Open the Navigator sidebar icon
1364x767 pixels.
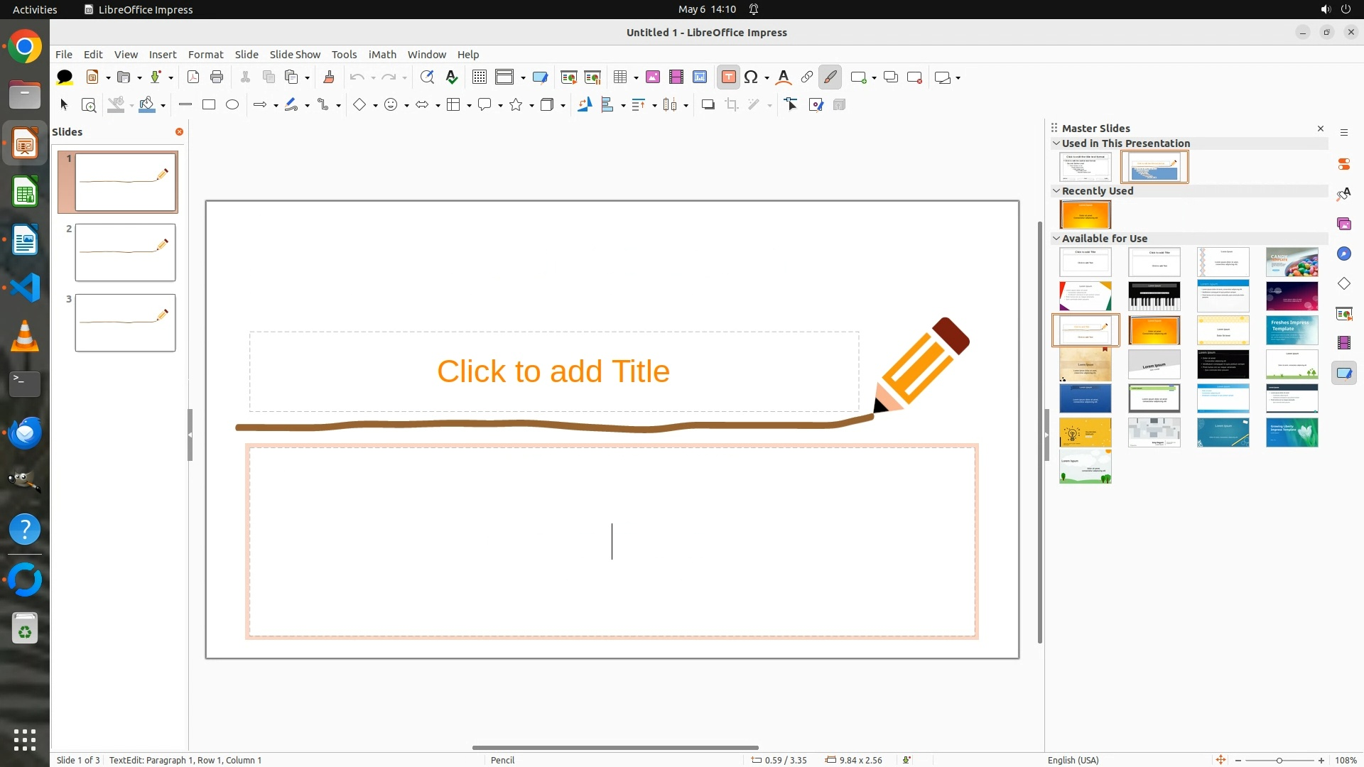[1343, 254]
